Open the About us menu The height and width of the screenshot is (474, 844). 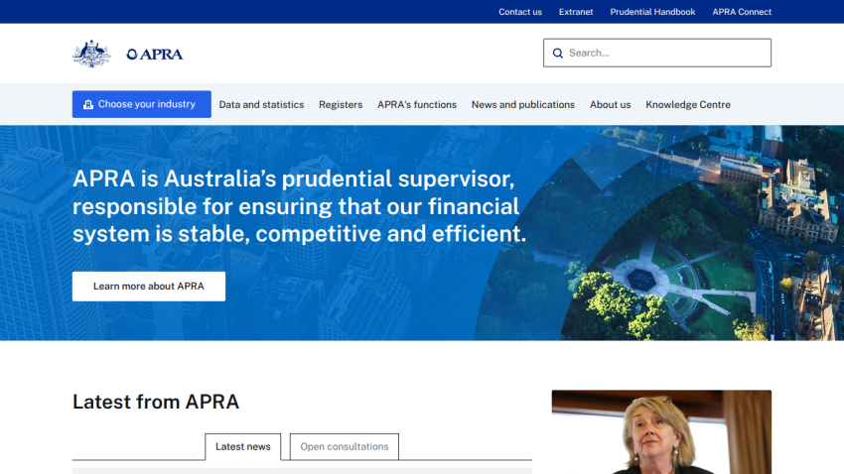click(610, 105)
